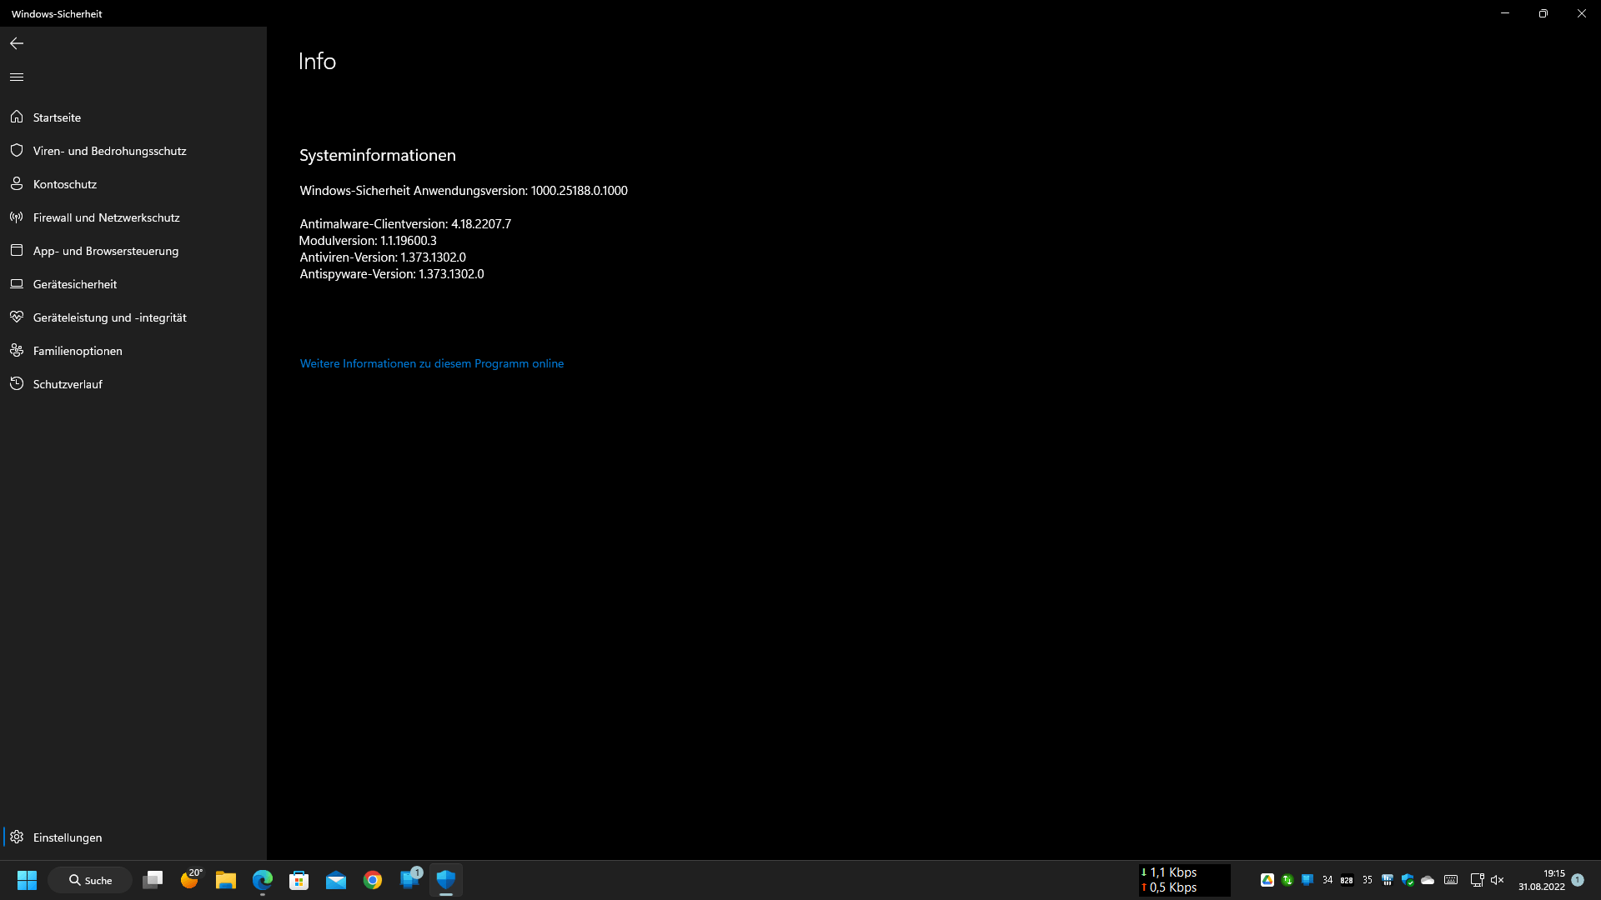Click Antiviren-Version 1.373.1302.0 line
The width and height of the screenshot is (1601, 900).
[383, 257]
